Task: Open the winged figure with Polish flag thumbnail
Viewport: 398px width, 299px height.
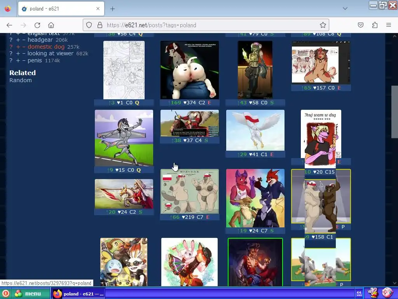Action: pyautogui.click(x=255, y=130)
